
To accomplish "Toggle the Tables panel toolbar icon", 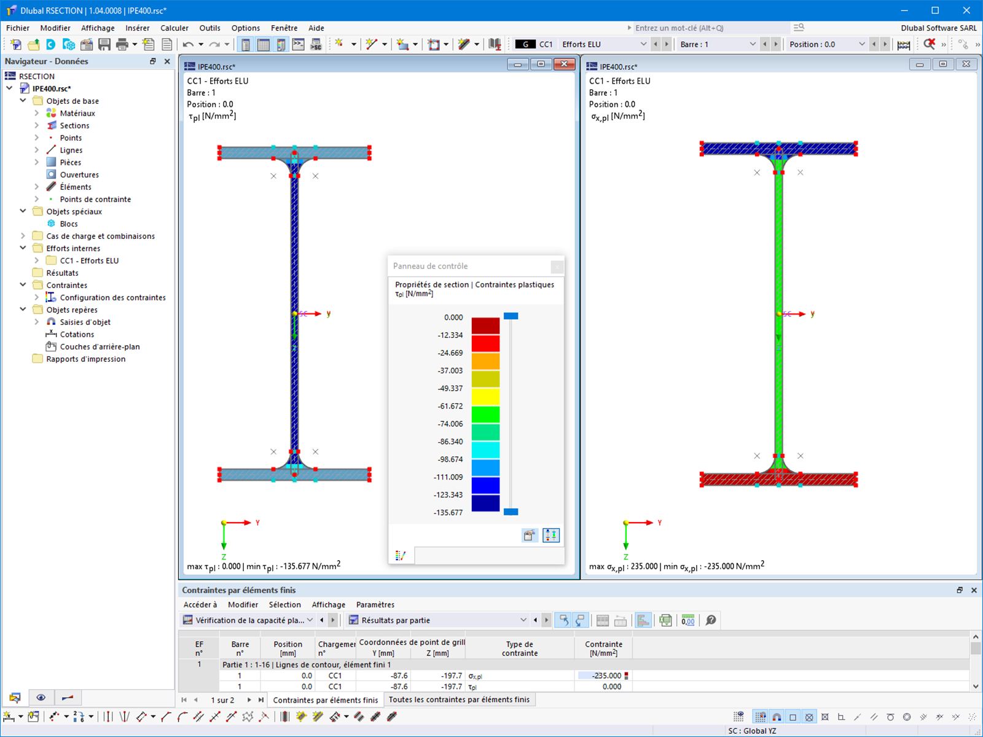I will [264, 44].
